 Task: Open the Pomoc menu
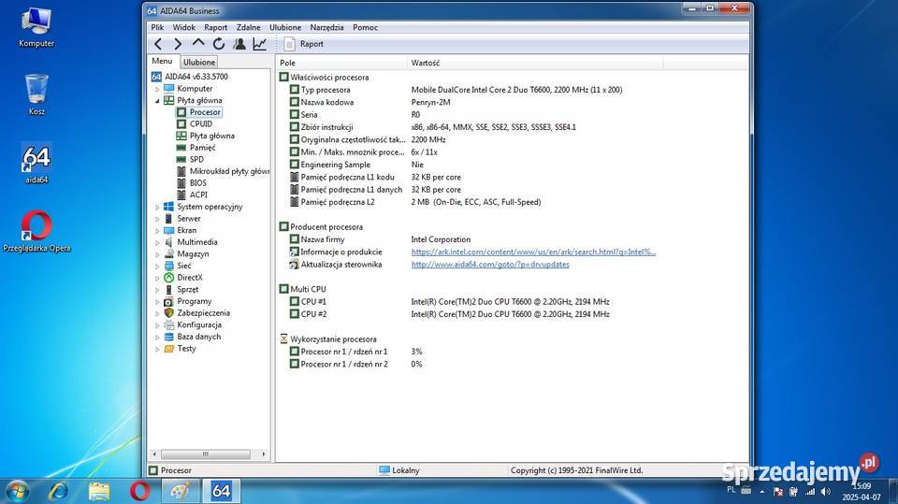click(365, 27)
